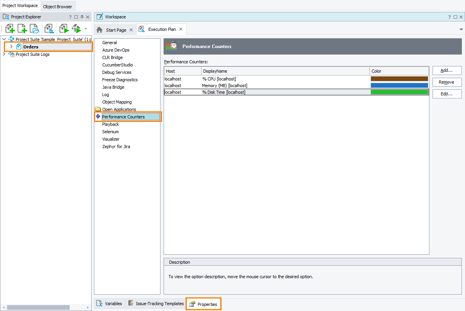Open the execution plan toolbar icon
465x311 pixels.
click(49, 29)
